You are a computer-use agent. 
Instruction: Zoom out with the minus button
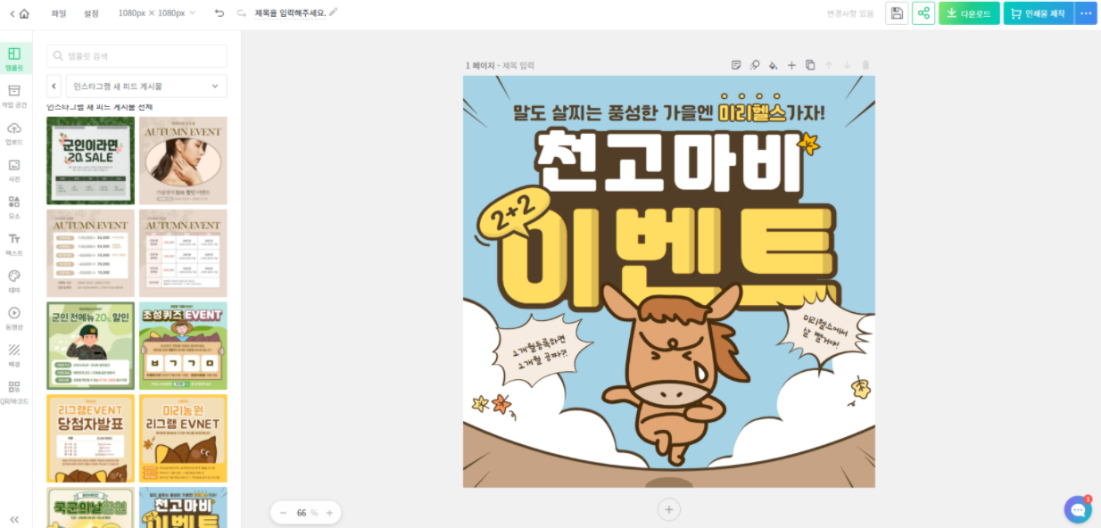coord(284,513)
